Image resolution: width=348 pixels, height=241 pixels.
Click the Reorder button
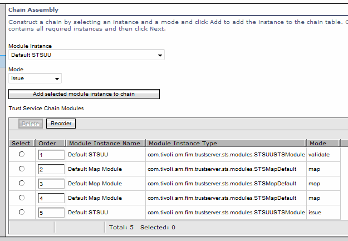(61, 124)
